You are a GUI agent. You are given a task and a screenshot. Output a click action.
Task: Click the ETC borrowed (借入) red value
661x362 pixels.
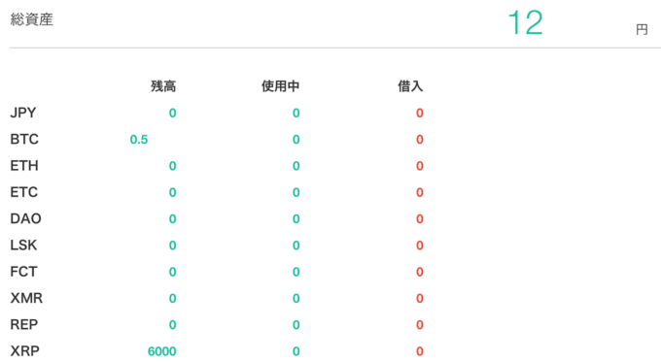pyautogui.click(x=420, y=192)
